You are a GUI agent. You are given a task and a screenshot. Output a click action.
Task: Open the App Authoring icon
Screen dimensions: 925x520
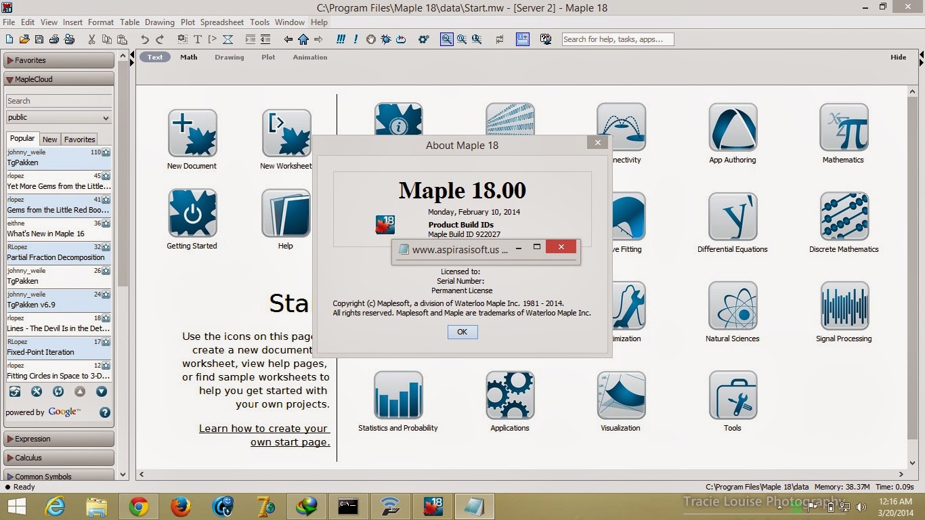click(733, 127)
